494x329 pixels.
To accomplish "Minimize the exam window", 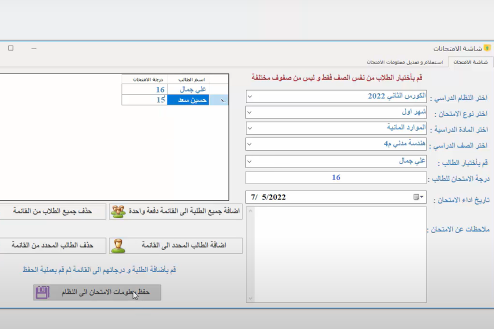I will point(34,49).
